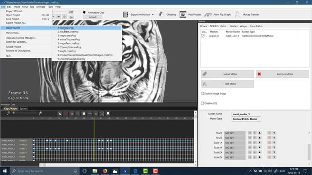Select the Keys/Knots tab
Image resolution: width=312 pixels, height=175 pixels.
(11, 109)
